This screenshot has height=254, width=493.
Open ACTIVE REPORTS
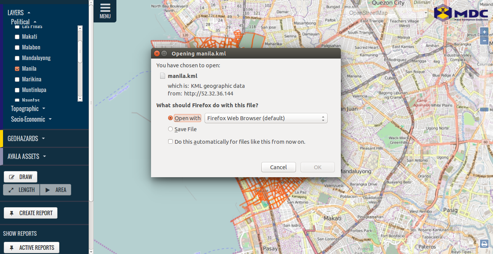[x=32, y=248]
